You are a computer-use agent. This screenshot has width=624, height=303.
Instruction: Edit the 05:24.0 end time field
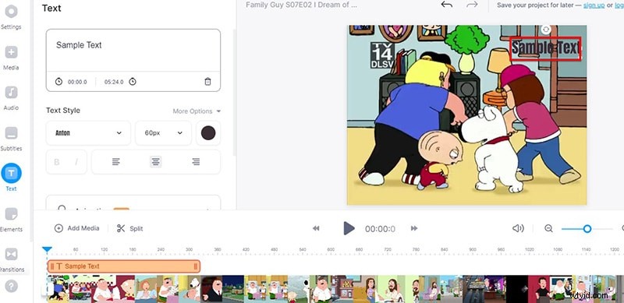(114, 82)
